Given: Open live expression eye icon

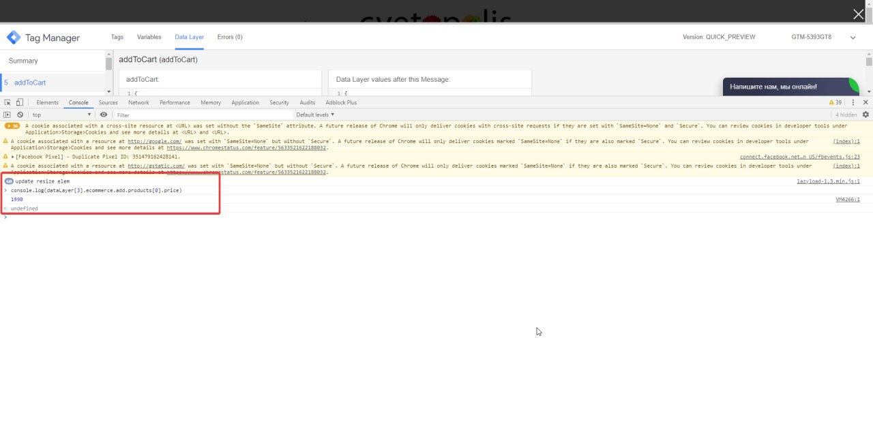Looking at the screenshot, I should pyautogui.click(x=104, y=114).
